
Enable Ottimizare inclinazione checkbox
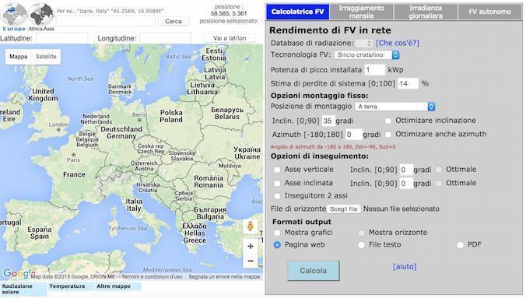(388, 121)
